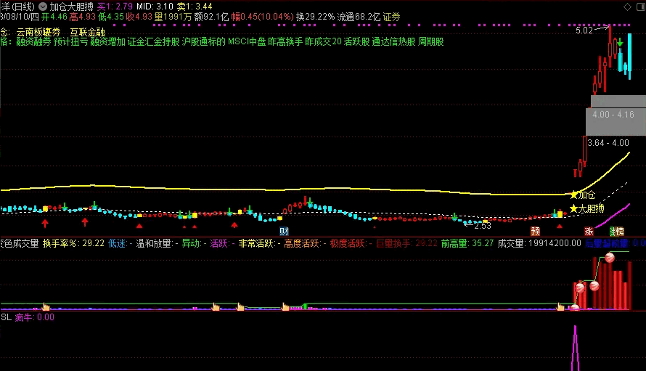Viewport: 646px width, 371px height.
Task: Click the 2.53 low price label
Action: click(483, 226)
